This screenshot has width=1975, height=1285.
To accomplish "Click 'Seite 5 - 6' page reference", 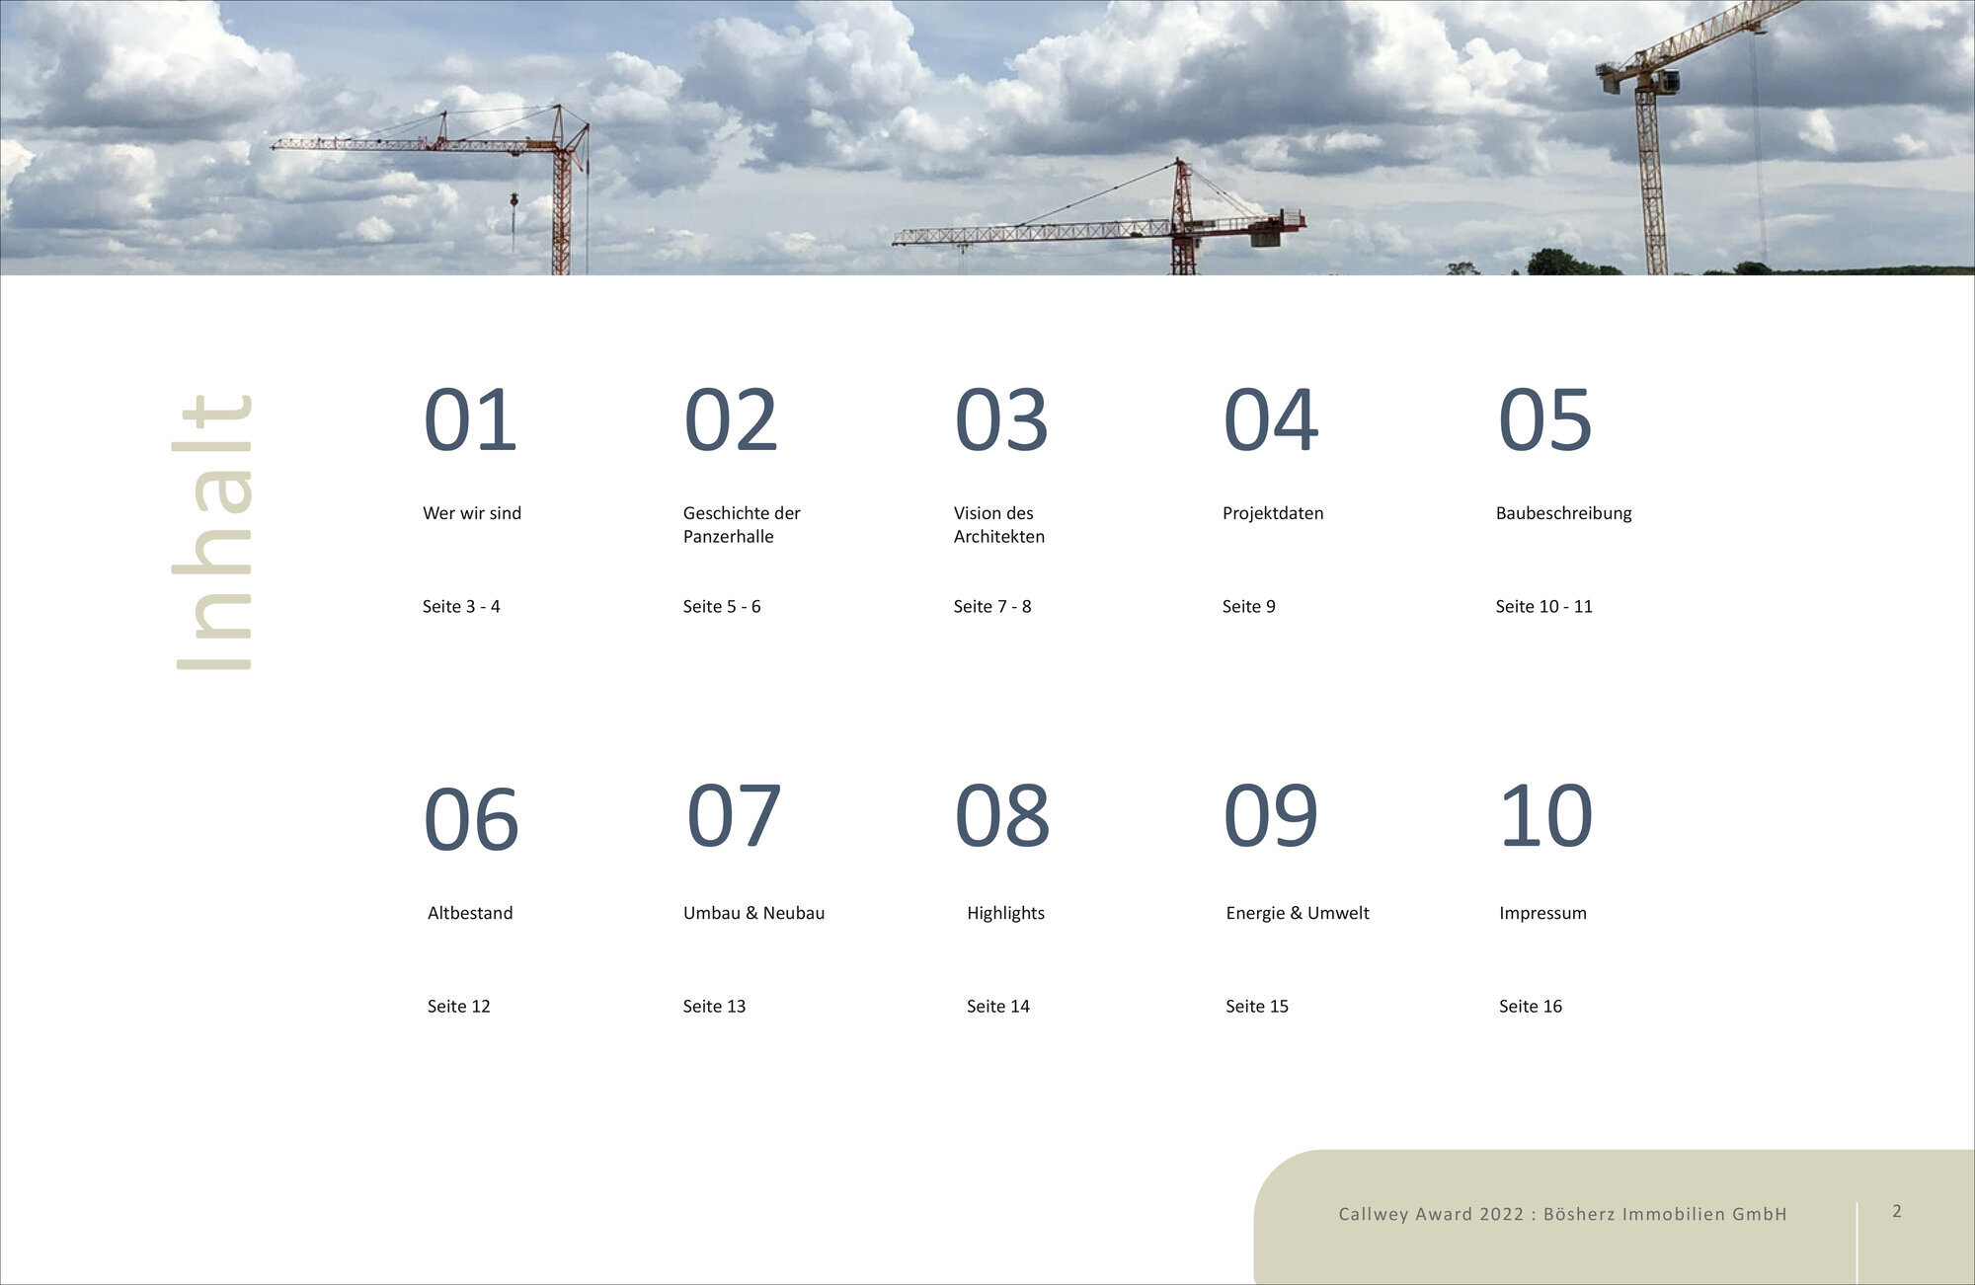I will pyautogui.click(x=722, y=606).
